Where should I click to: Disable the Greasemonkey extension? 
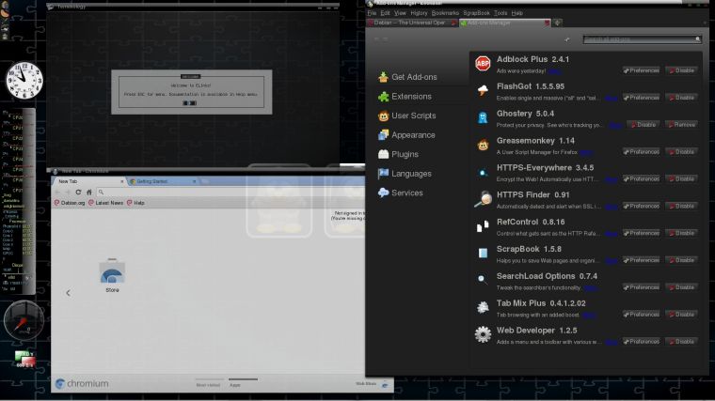coord(681,151)
